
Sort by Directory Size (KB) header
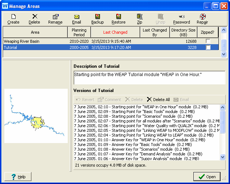tap(183, 32)
